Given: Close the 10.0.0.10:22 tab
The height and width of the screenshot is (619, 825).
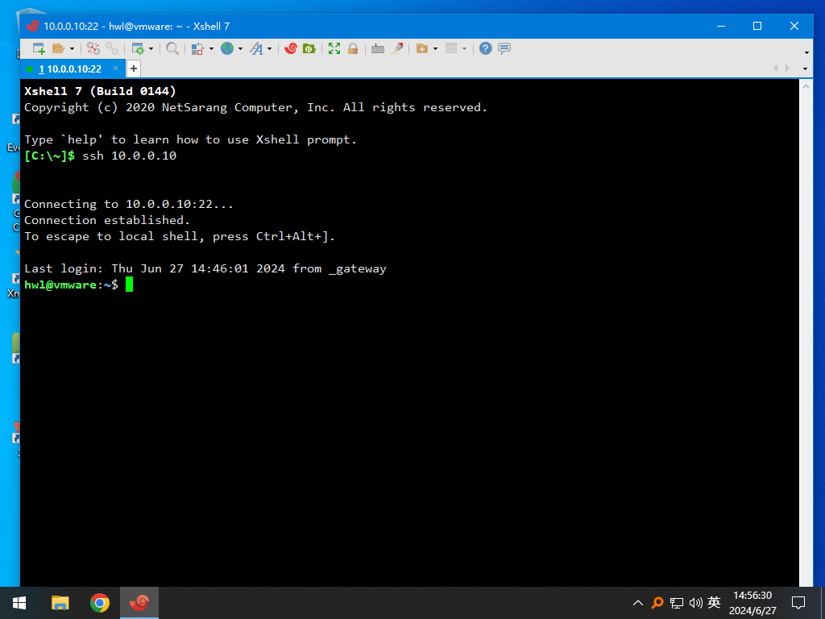Looking at the screenshot, I should coord(116,69).
